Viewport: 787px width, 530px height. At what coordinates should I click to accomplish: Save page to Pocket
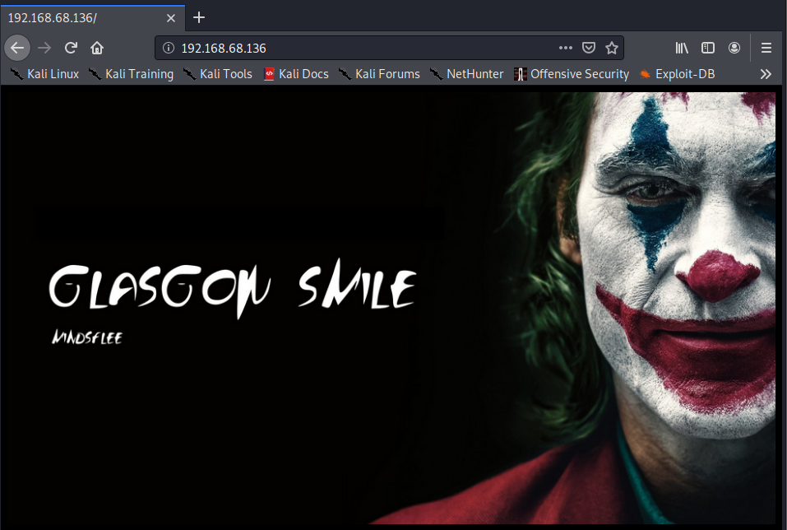click(x=589, y=48)
